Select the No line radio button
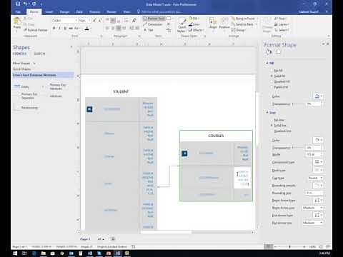 [x=272, y=120]
